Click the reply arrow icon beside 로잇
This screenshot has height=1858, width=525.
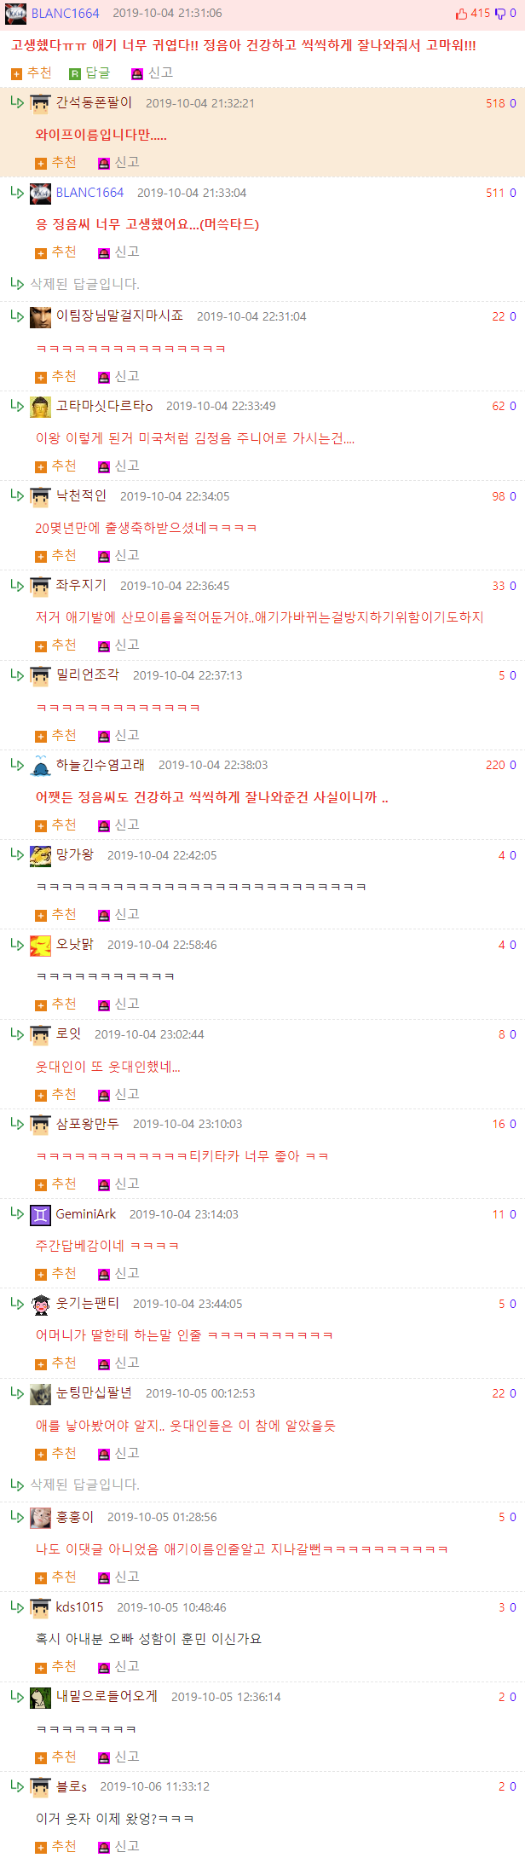[17, 1033]
